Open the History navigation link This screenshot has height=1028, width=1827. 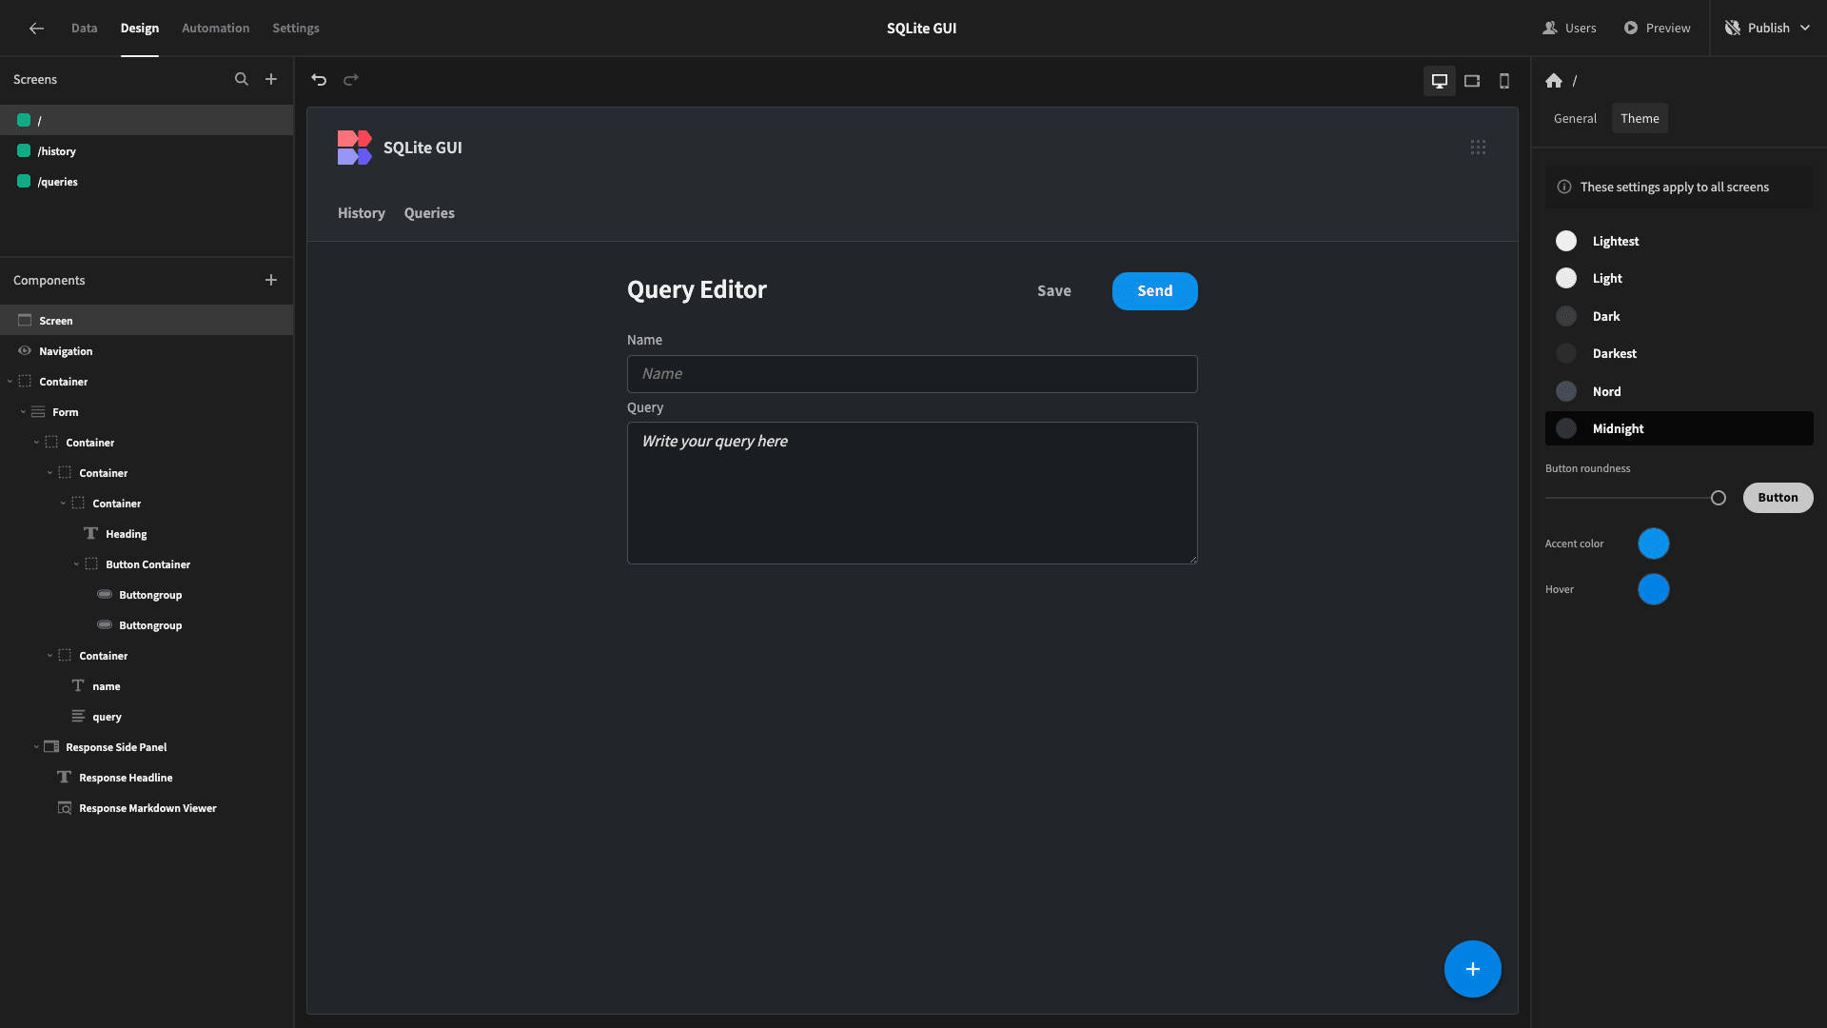point(362,213)
